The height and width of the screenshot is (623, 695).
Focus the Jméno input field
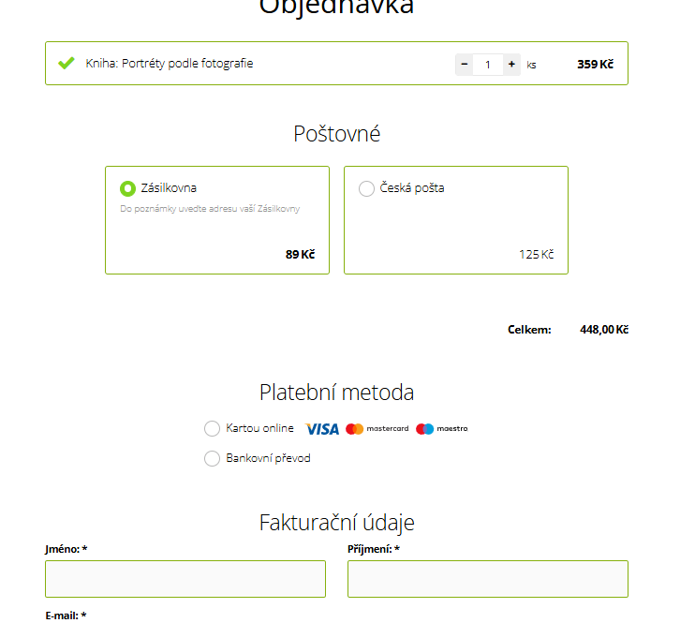(x=185, y=579)
